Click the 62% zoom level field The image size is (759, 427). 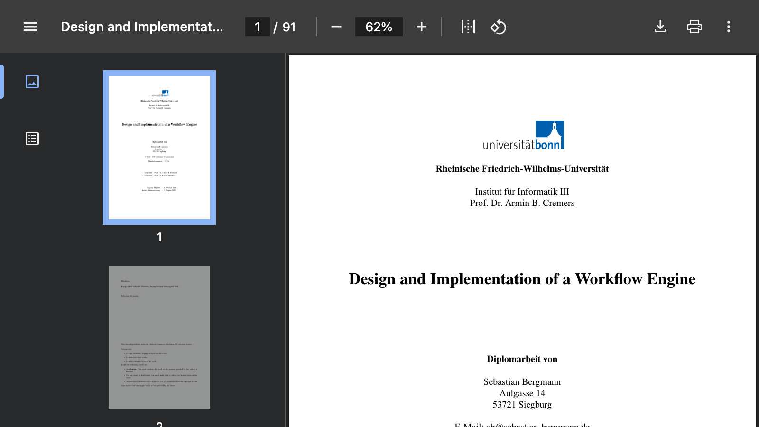click(x=379, y=27)
